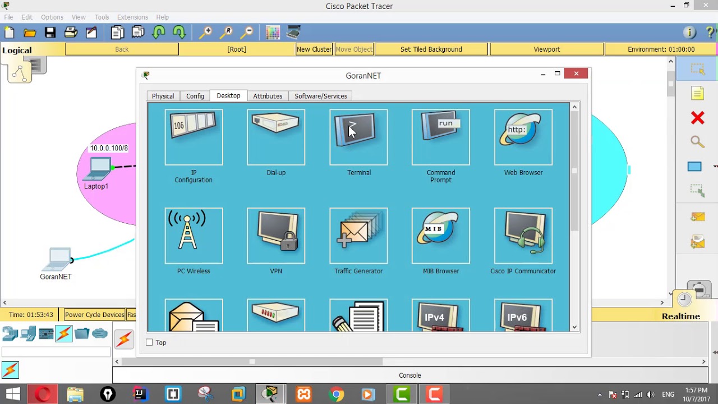Open the Command Prompt app
This screenshot has width=718, height=404.
click(x=441, y=137)
